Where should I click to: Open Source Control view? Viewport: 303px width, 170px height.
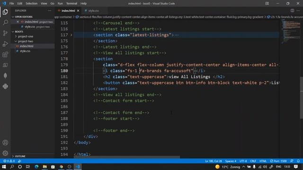(x=5, y=33)
